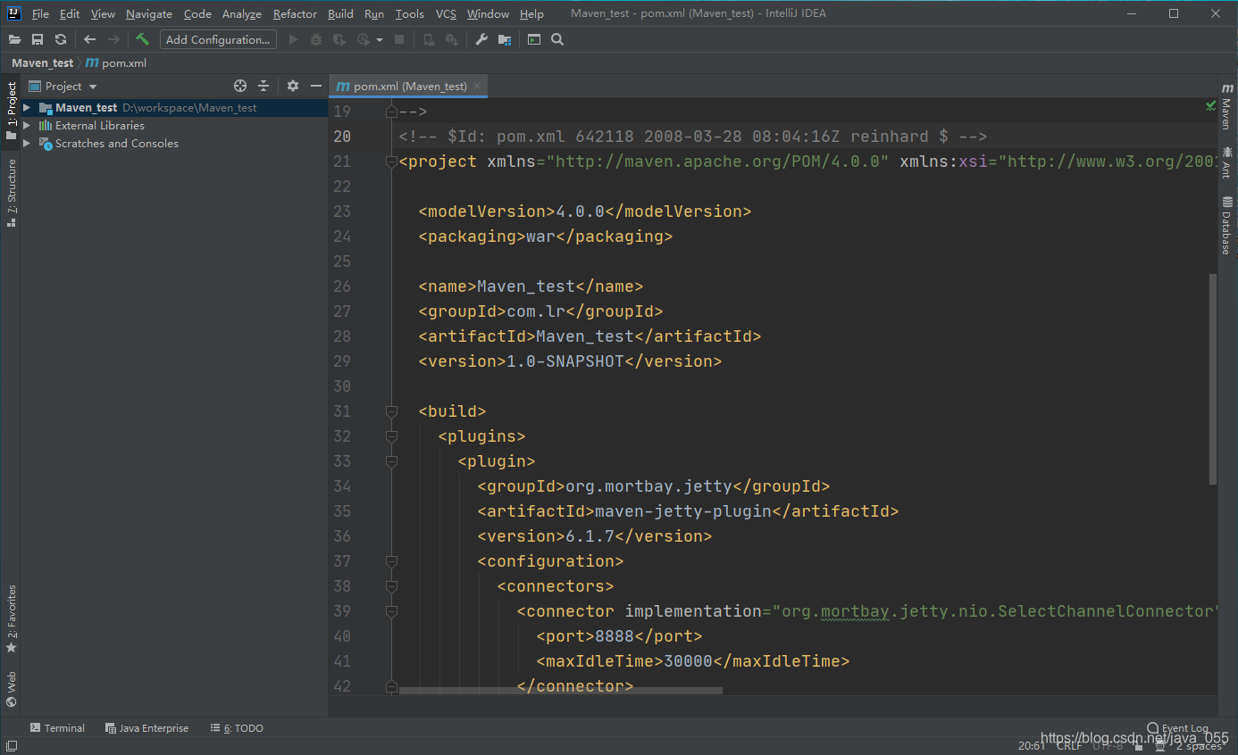
Task: Open Project panel gear options
Action: click(293, 86)
